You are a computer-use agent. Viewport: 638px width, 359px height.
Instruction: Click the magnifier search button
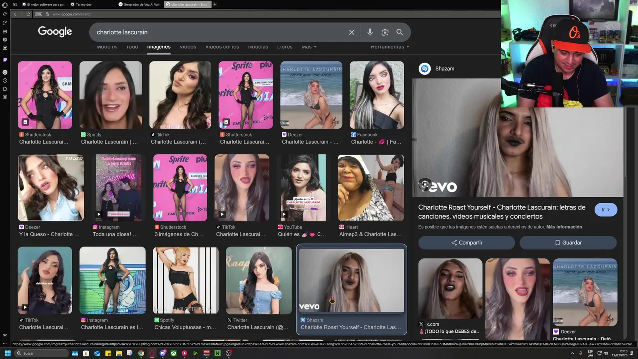pos(400,32)
